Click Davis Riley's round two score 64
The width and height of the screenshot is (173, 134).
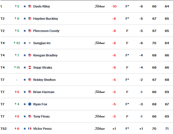coord(167,6)
